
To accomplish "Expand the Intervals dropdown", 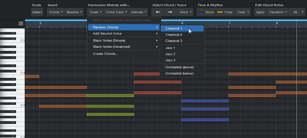I will tap(139, 12).
